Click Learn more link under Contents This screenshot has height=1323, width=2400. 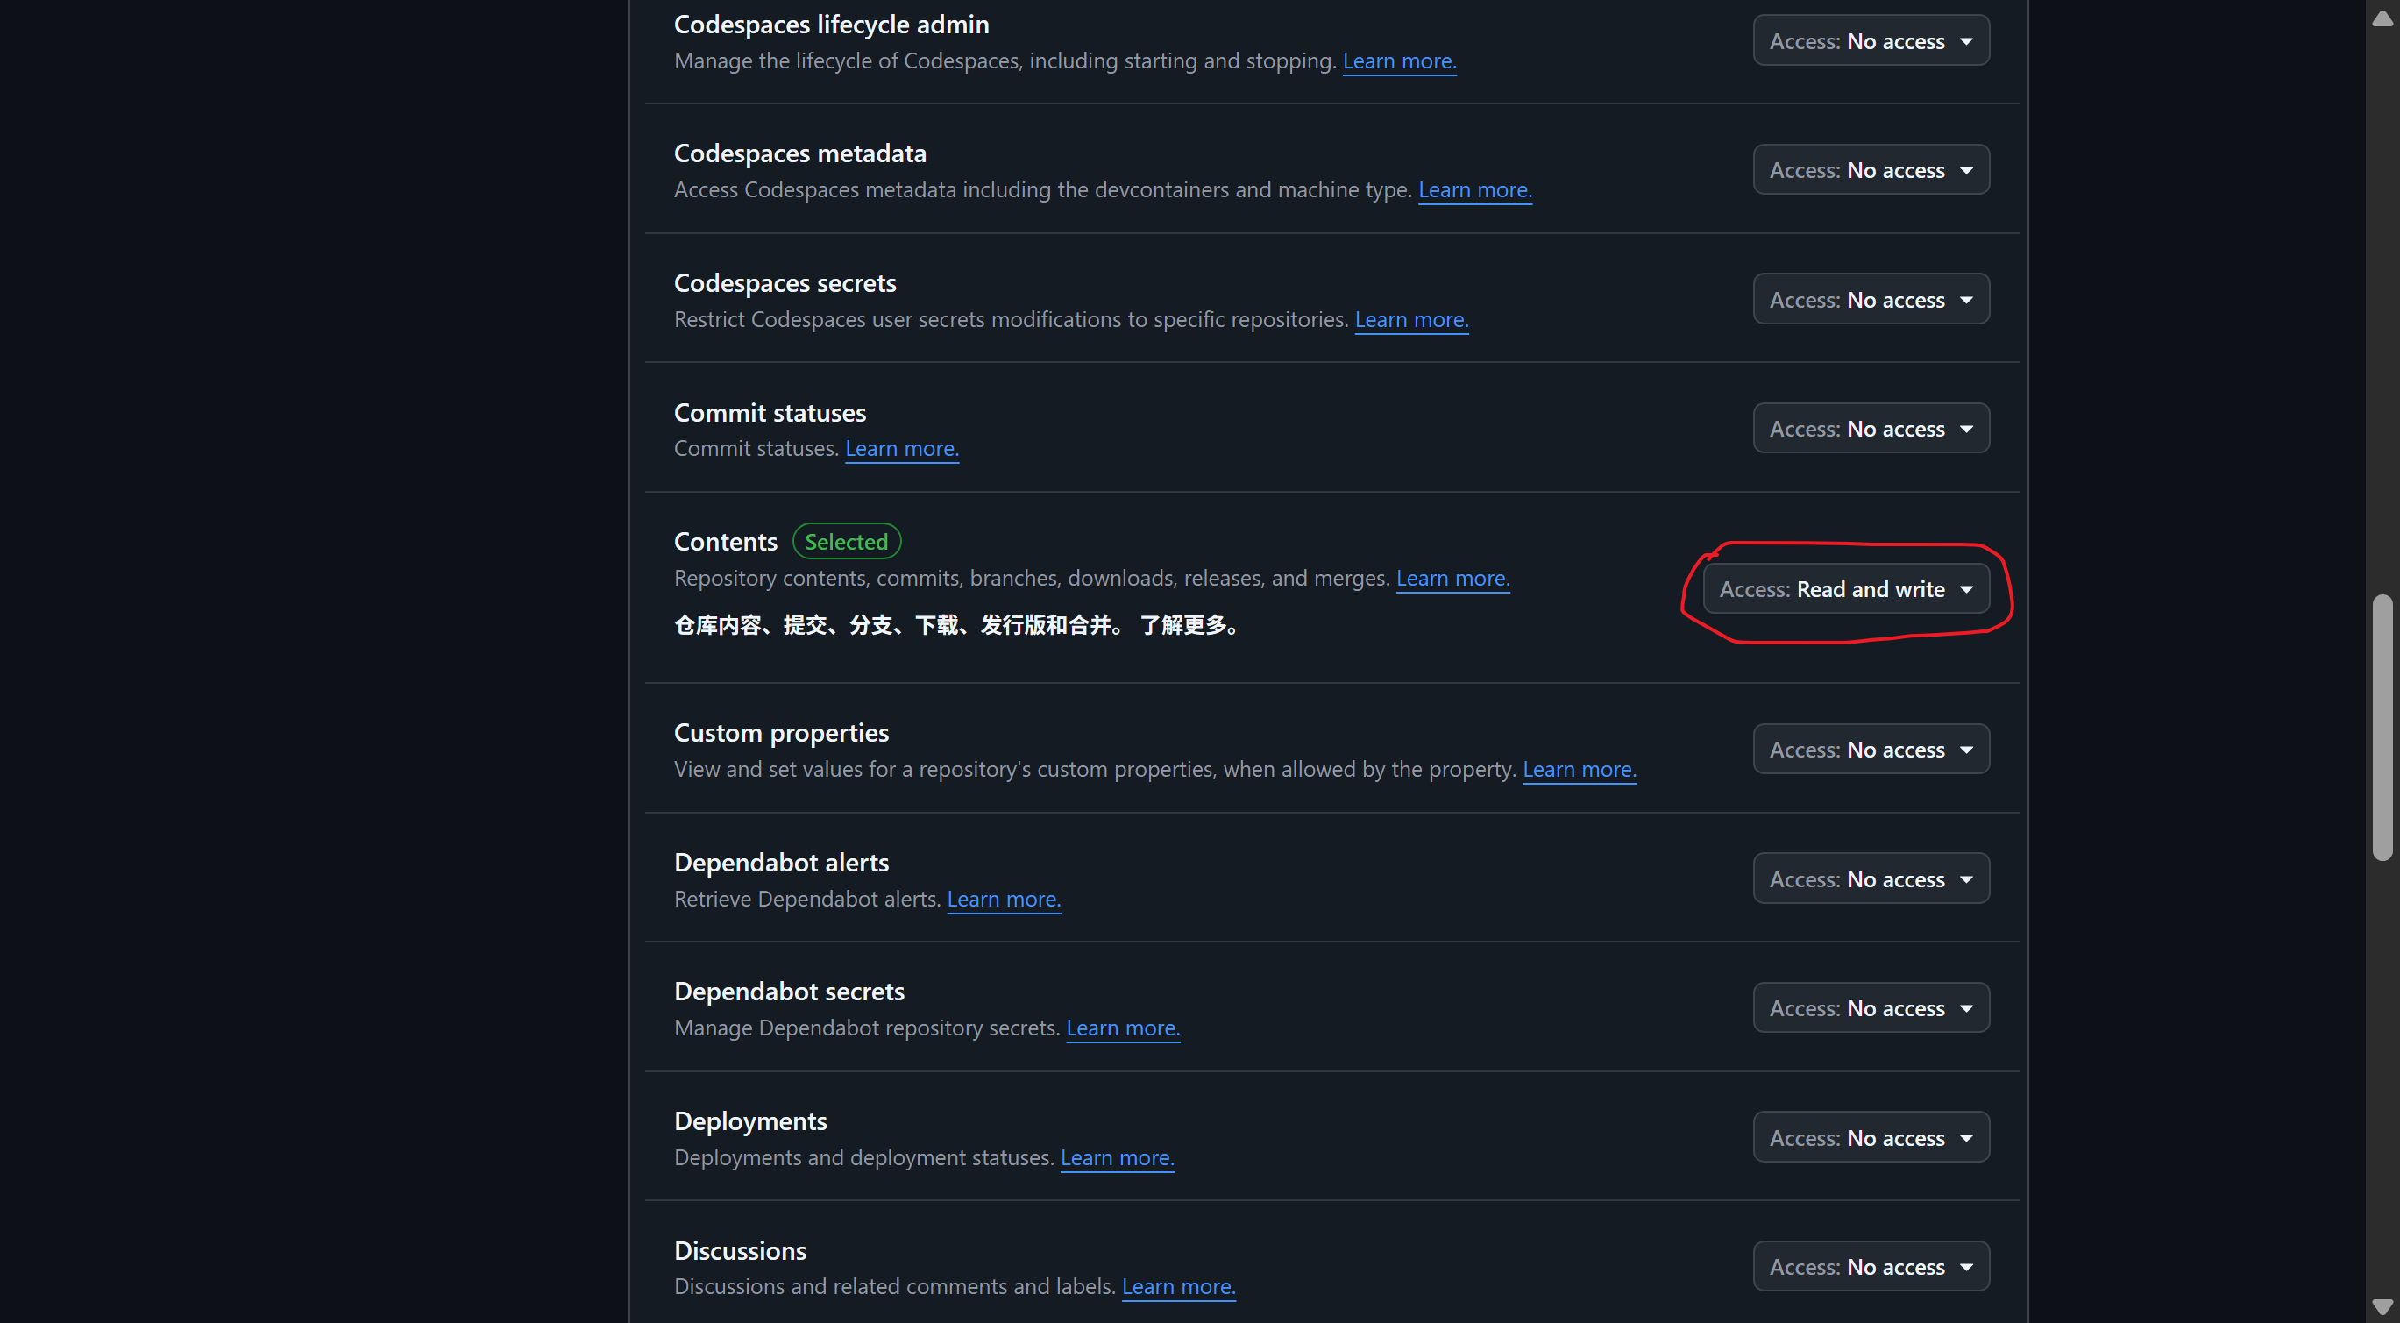1452,579
